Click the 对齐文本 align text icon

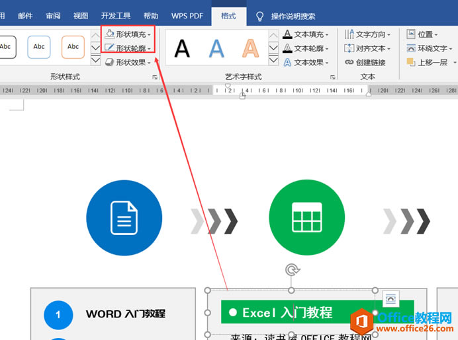tap(349, 48)
